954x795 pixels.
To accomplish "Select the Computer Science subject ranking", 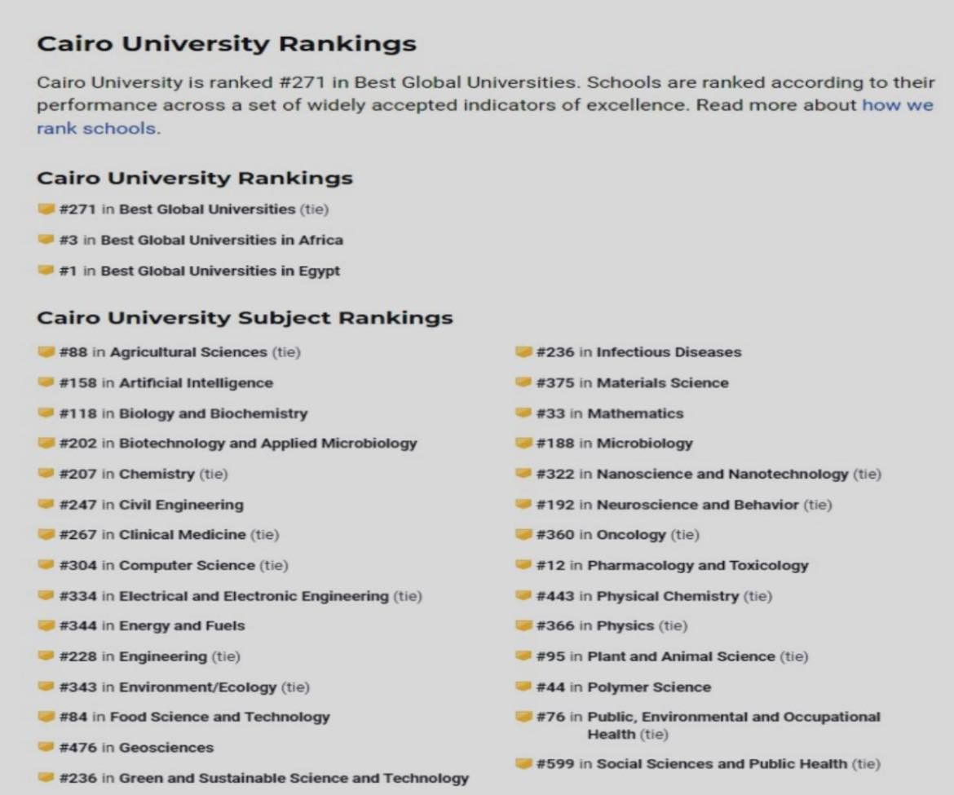I will point(187,565).
